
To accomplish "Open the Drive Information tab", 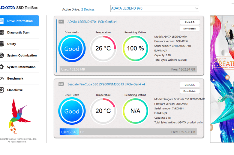I will pyautogui.click(x=19, y=21).
